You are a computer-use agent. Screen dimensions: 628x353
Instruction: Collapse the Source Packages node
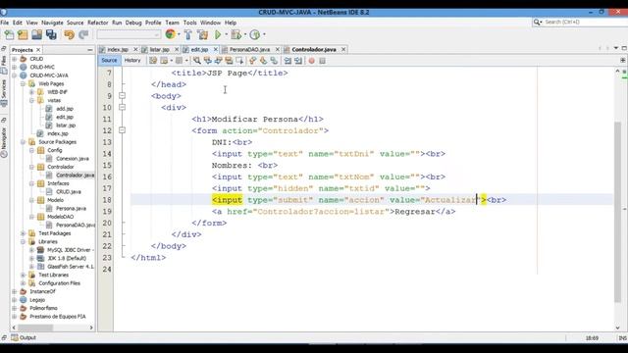click(24, 142)
